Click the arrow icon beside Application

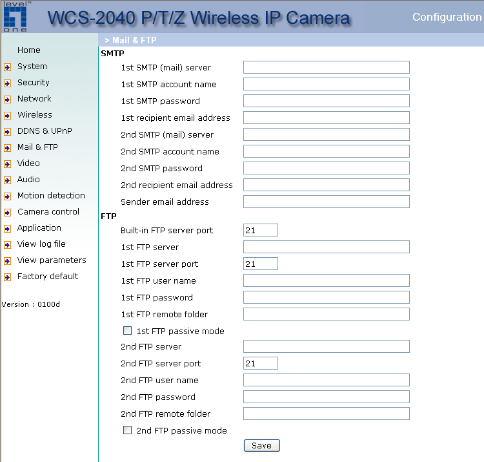7,229
